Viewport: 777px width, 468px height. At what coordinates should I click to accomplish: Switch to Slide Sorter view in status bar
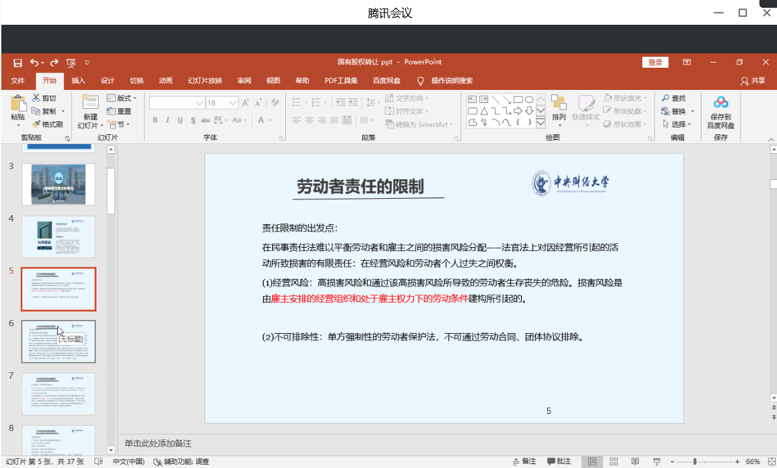pyautogui.click(x=613, y=461)
